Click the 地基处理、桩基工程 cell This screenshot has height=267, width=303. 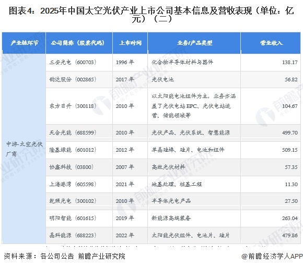coord(194,184)
